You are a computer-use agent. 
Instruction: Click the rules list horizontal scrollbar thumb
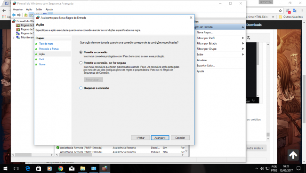pos(75,155)
